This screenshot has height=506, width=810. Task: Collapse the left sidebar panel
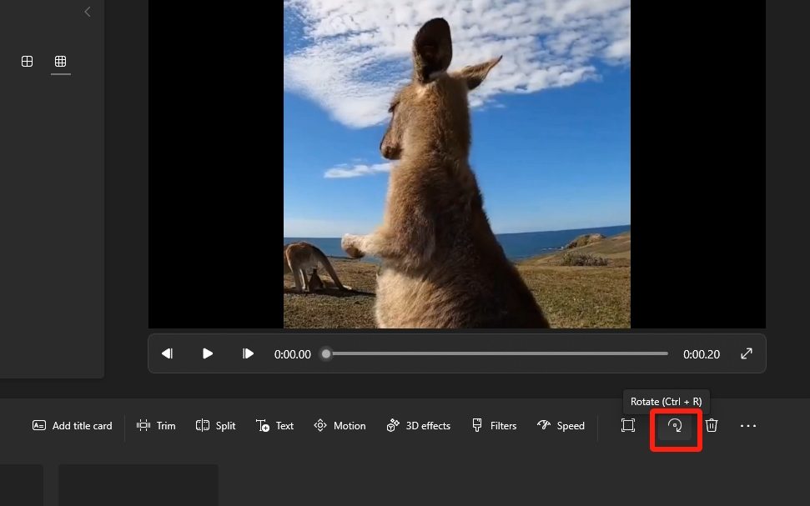coord(87,12)
